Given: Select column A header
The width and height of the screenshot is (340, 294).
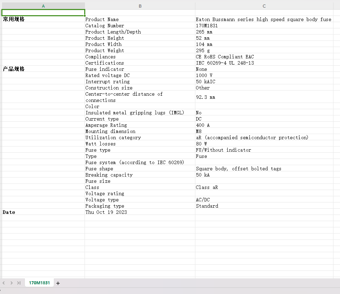Looking at the screenshot, I should pyautogui.click(x=43, y=6).
